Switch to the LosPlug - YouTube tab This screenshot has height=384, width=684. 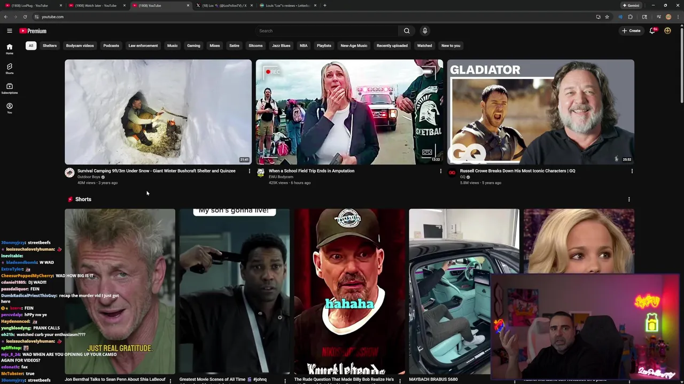(x=33, y=5)
